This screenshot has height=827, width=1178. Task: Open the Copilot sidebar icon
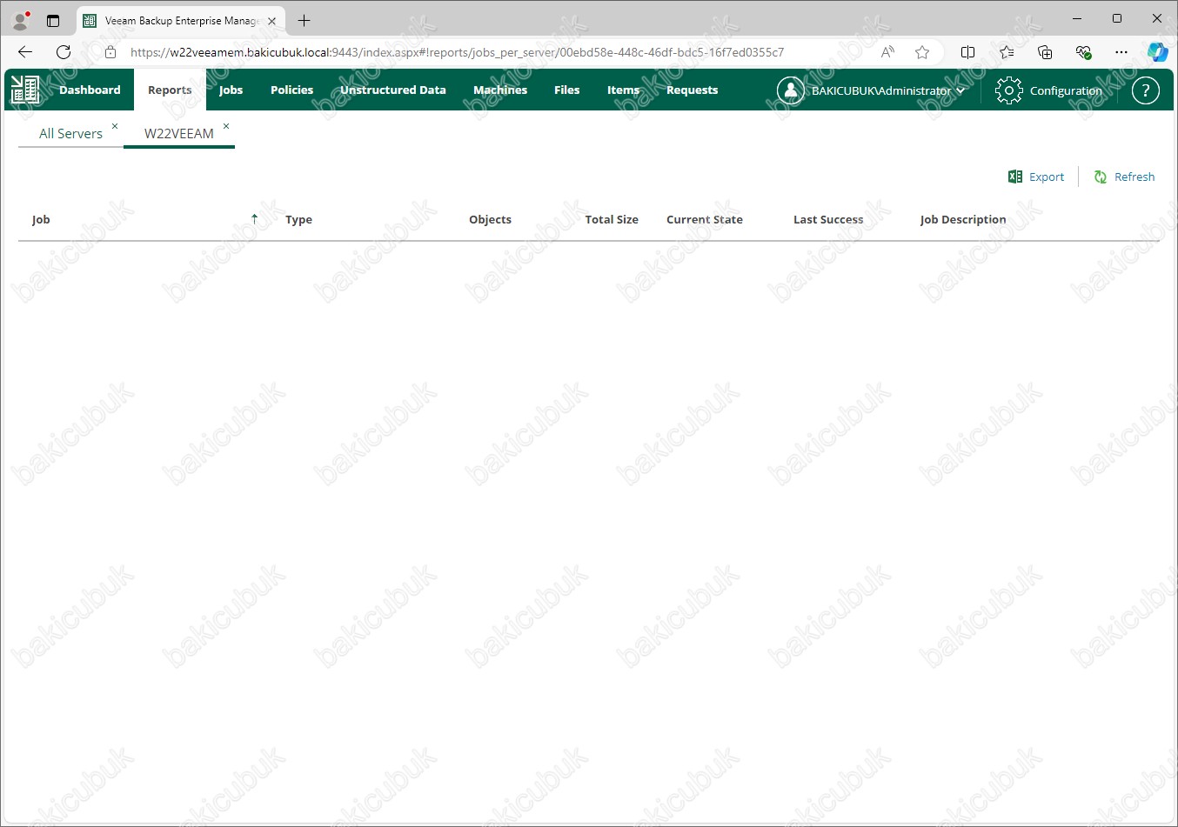point(1157,52)
